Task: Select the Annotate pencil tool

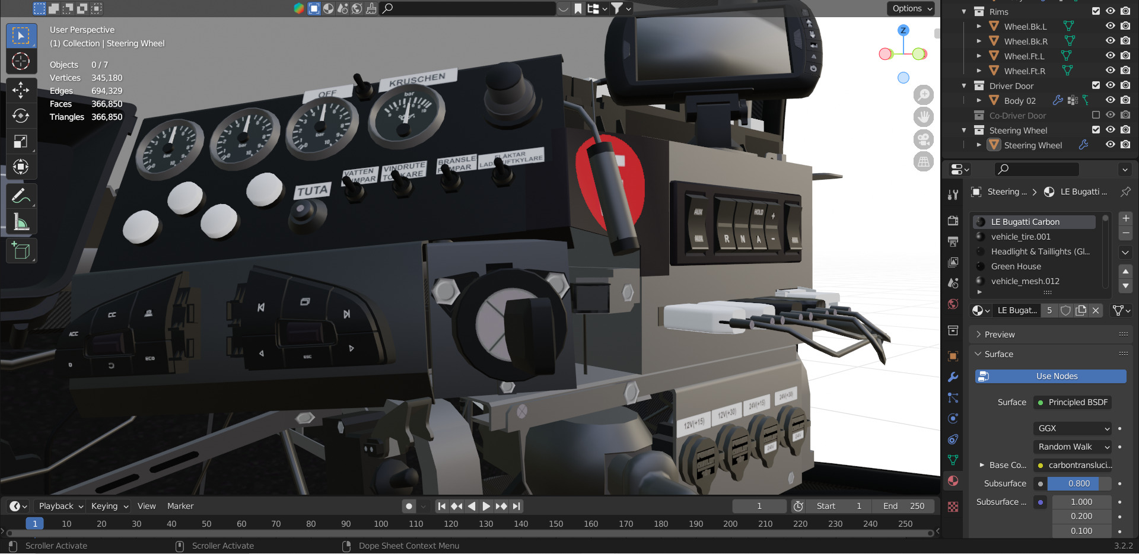Action: pos(21,196)
